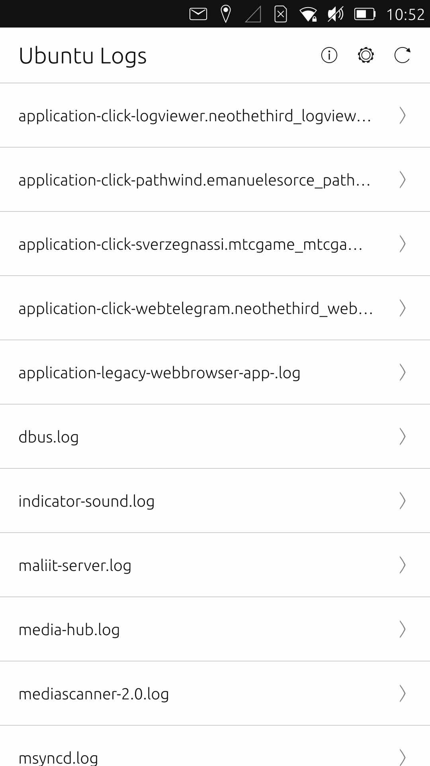This screenshot has height=766, width=430.
Task: Tap the clock showing 10:52
Action: tap(405, 15)
